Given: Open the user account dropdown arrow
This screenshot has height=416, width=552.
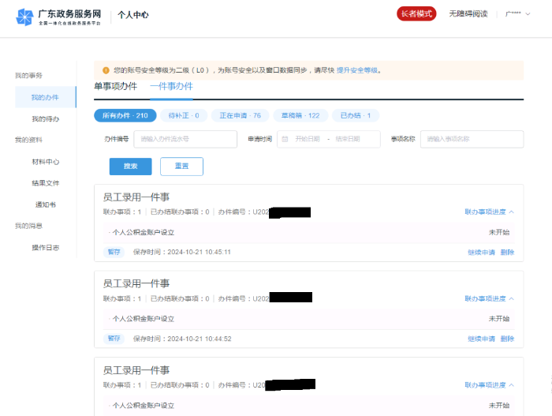Looking at the screenshot, I should click(528, 14).
